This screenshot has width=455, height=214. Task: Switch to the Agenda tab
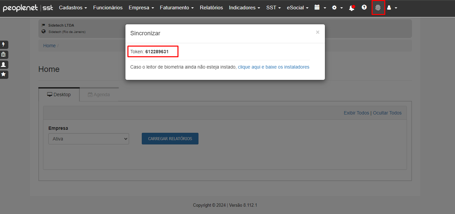[x=99, y=95]
